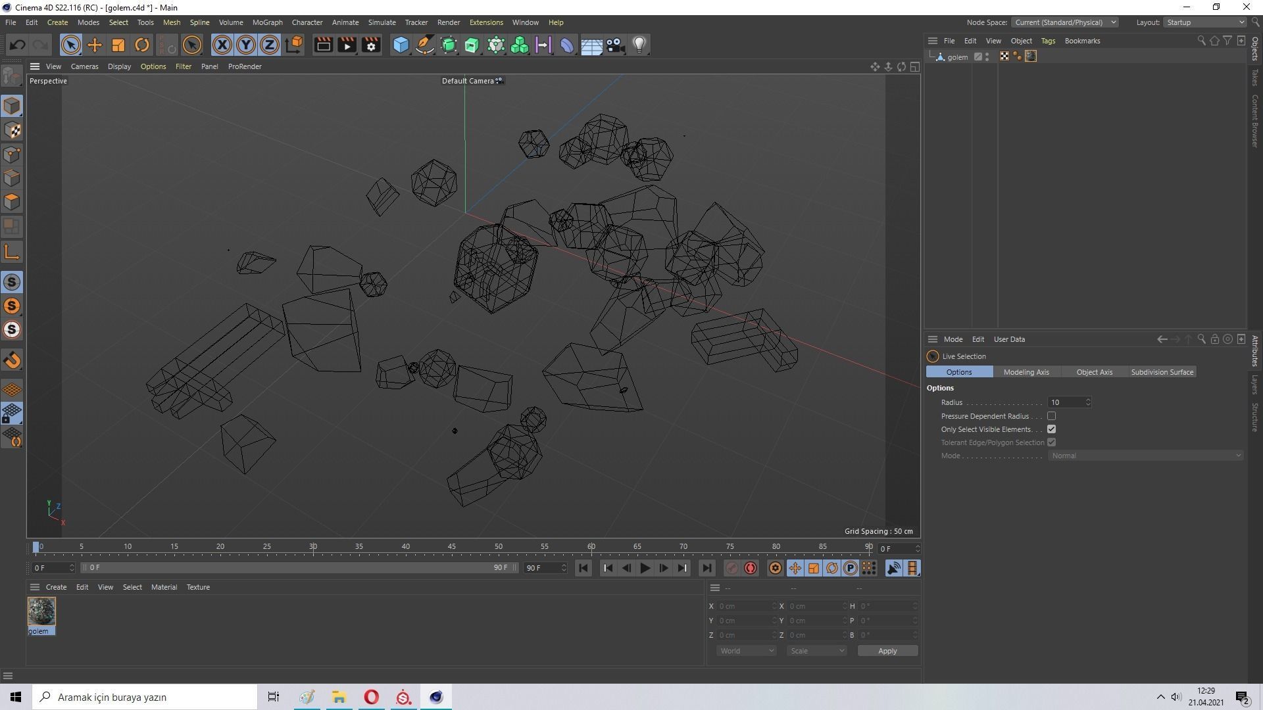1263x710 pixels.
Task: Open the Simulate menu
Action: [x=382, y=22]
